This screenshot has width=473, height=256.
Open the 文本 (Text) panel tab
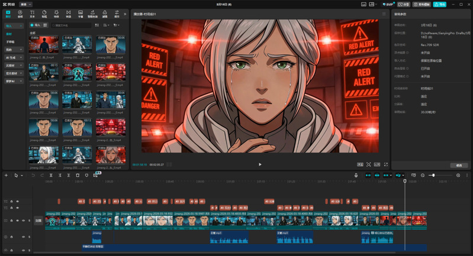[x=32, y=14]
